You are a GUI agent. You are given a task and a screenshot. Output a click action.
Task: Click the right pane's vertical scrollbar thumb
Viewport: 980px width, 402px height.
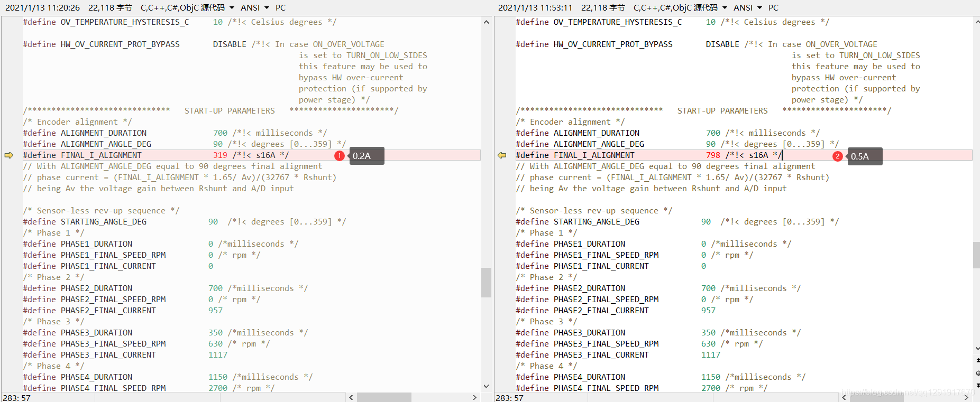pyautogui.click(x=976, y=256)
